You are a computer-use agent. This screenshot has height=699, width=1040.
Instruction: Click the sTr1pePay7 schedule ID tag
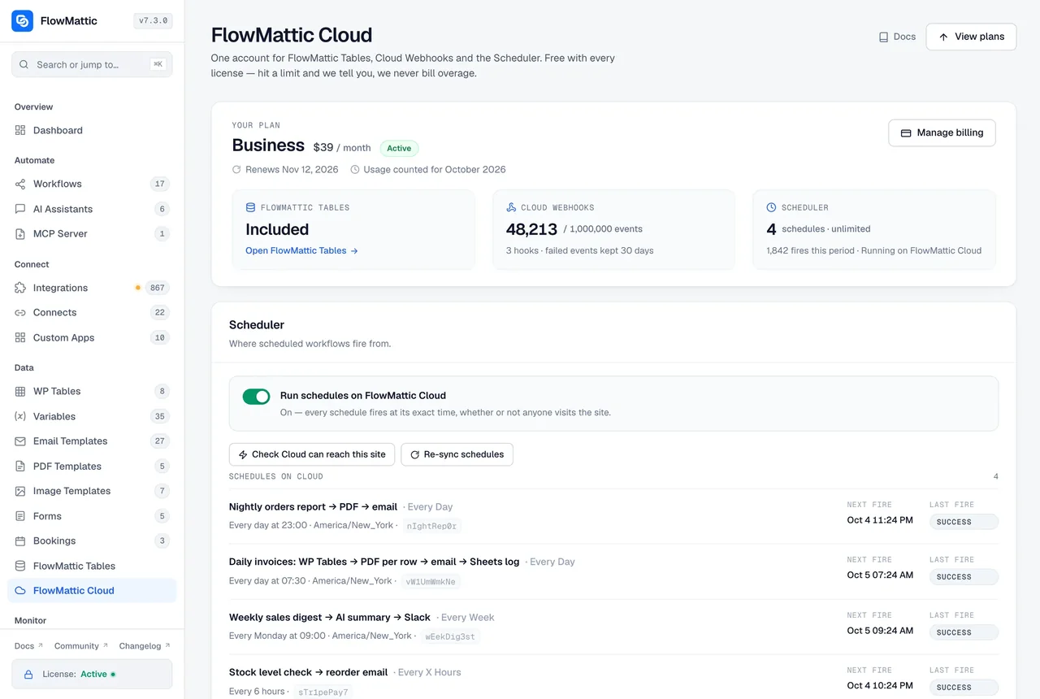click(323, 692)
